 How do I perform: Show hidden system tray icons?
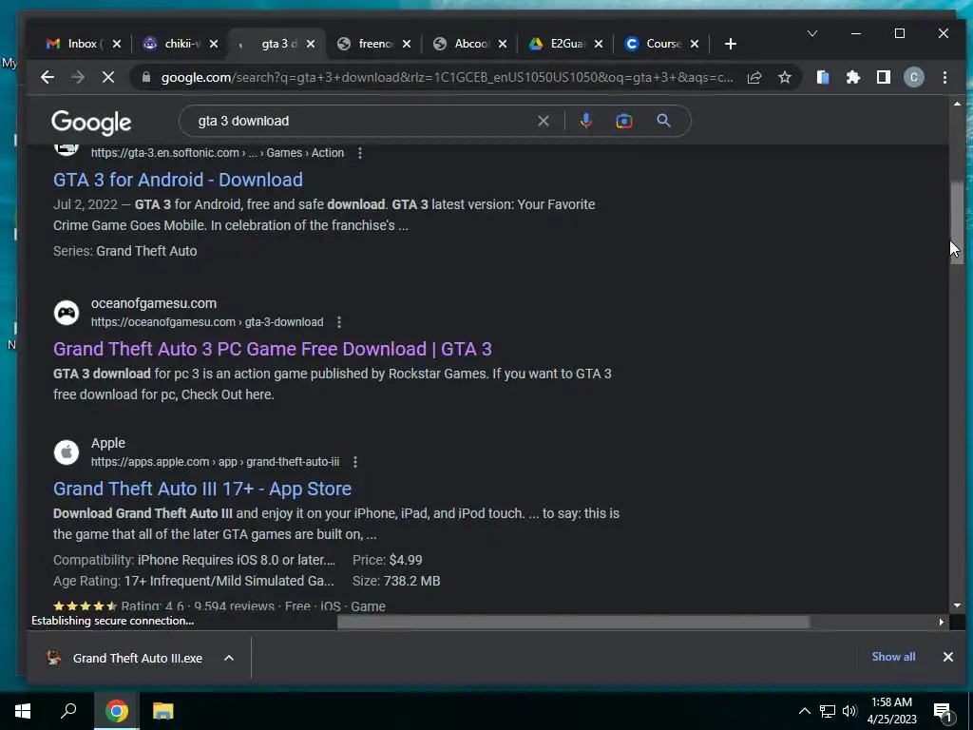(x=804, y=711)
